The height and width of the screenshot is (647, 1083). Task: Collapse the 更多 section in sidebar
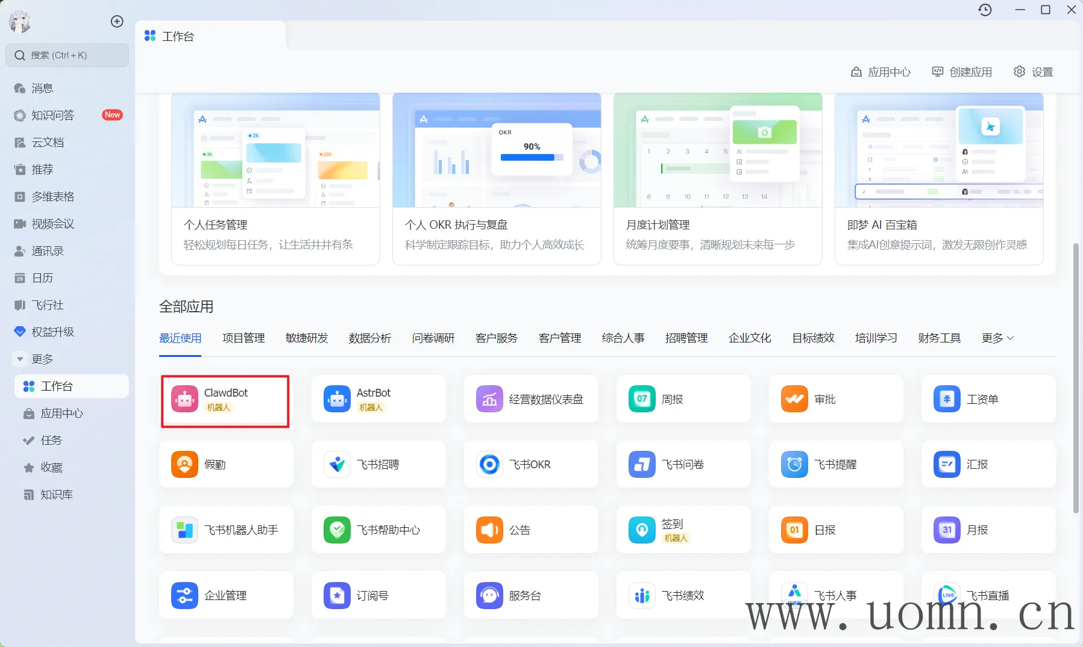point(20,359)
